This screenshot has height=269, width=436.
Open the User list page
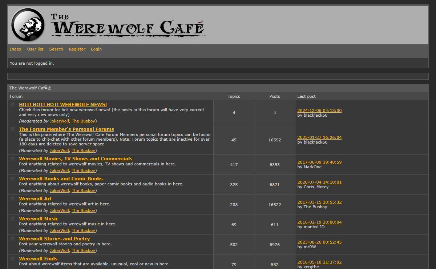point(35,49)
